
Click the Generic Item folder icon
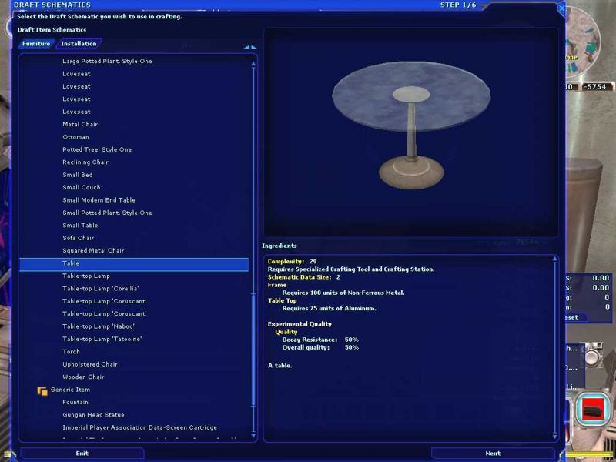tap(42, 390)
